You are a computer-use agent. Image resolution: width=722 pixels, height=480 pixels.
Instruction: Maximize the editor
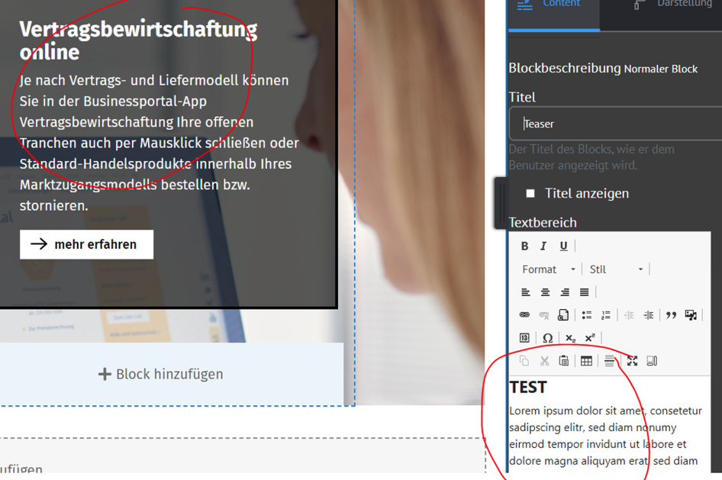pyautogui.click(x=632, y=361)
